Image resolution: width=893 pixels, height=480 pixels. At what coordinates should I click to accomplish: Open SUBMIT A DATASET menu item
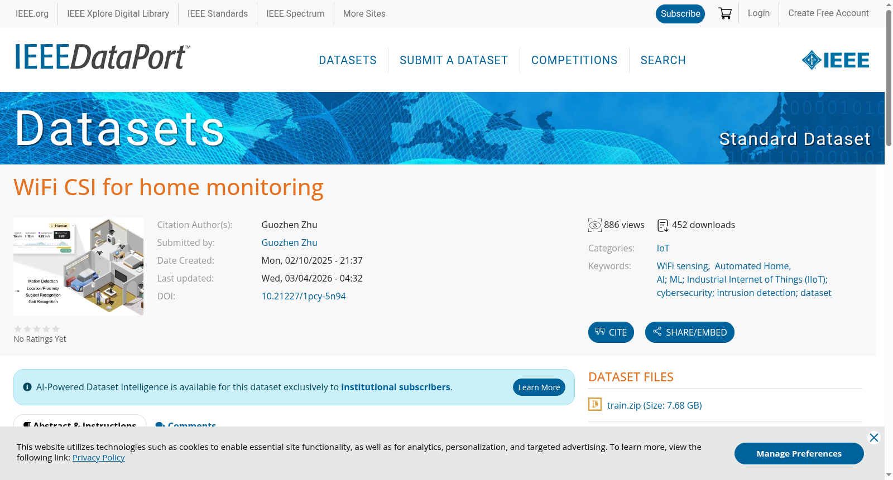454,60
